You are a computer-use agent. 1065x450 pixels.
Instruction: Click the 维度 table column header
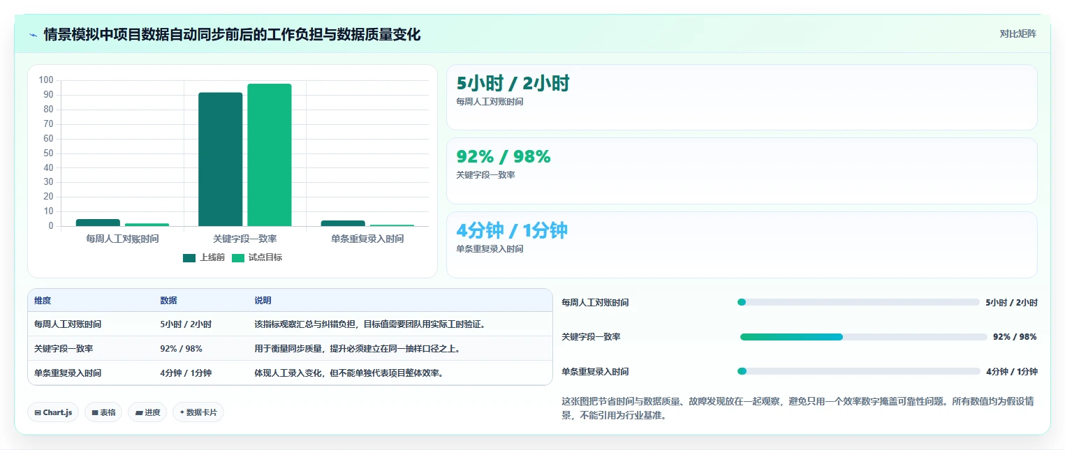pyautogui.click(x=43, y=301)
